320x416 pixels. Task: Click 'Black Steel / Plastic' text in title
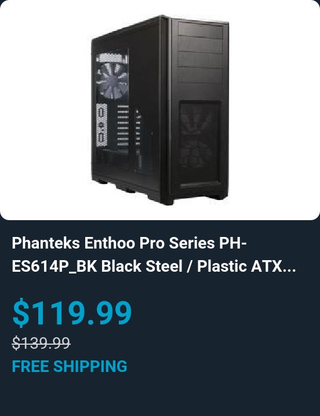click(x=174, y=266)
